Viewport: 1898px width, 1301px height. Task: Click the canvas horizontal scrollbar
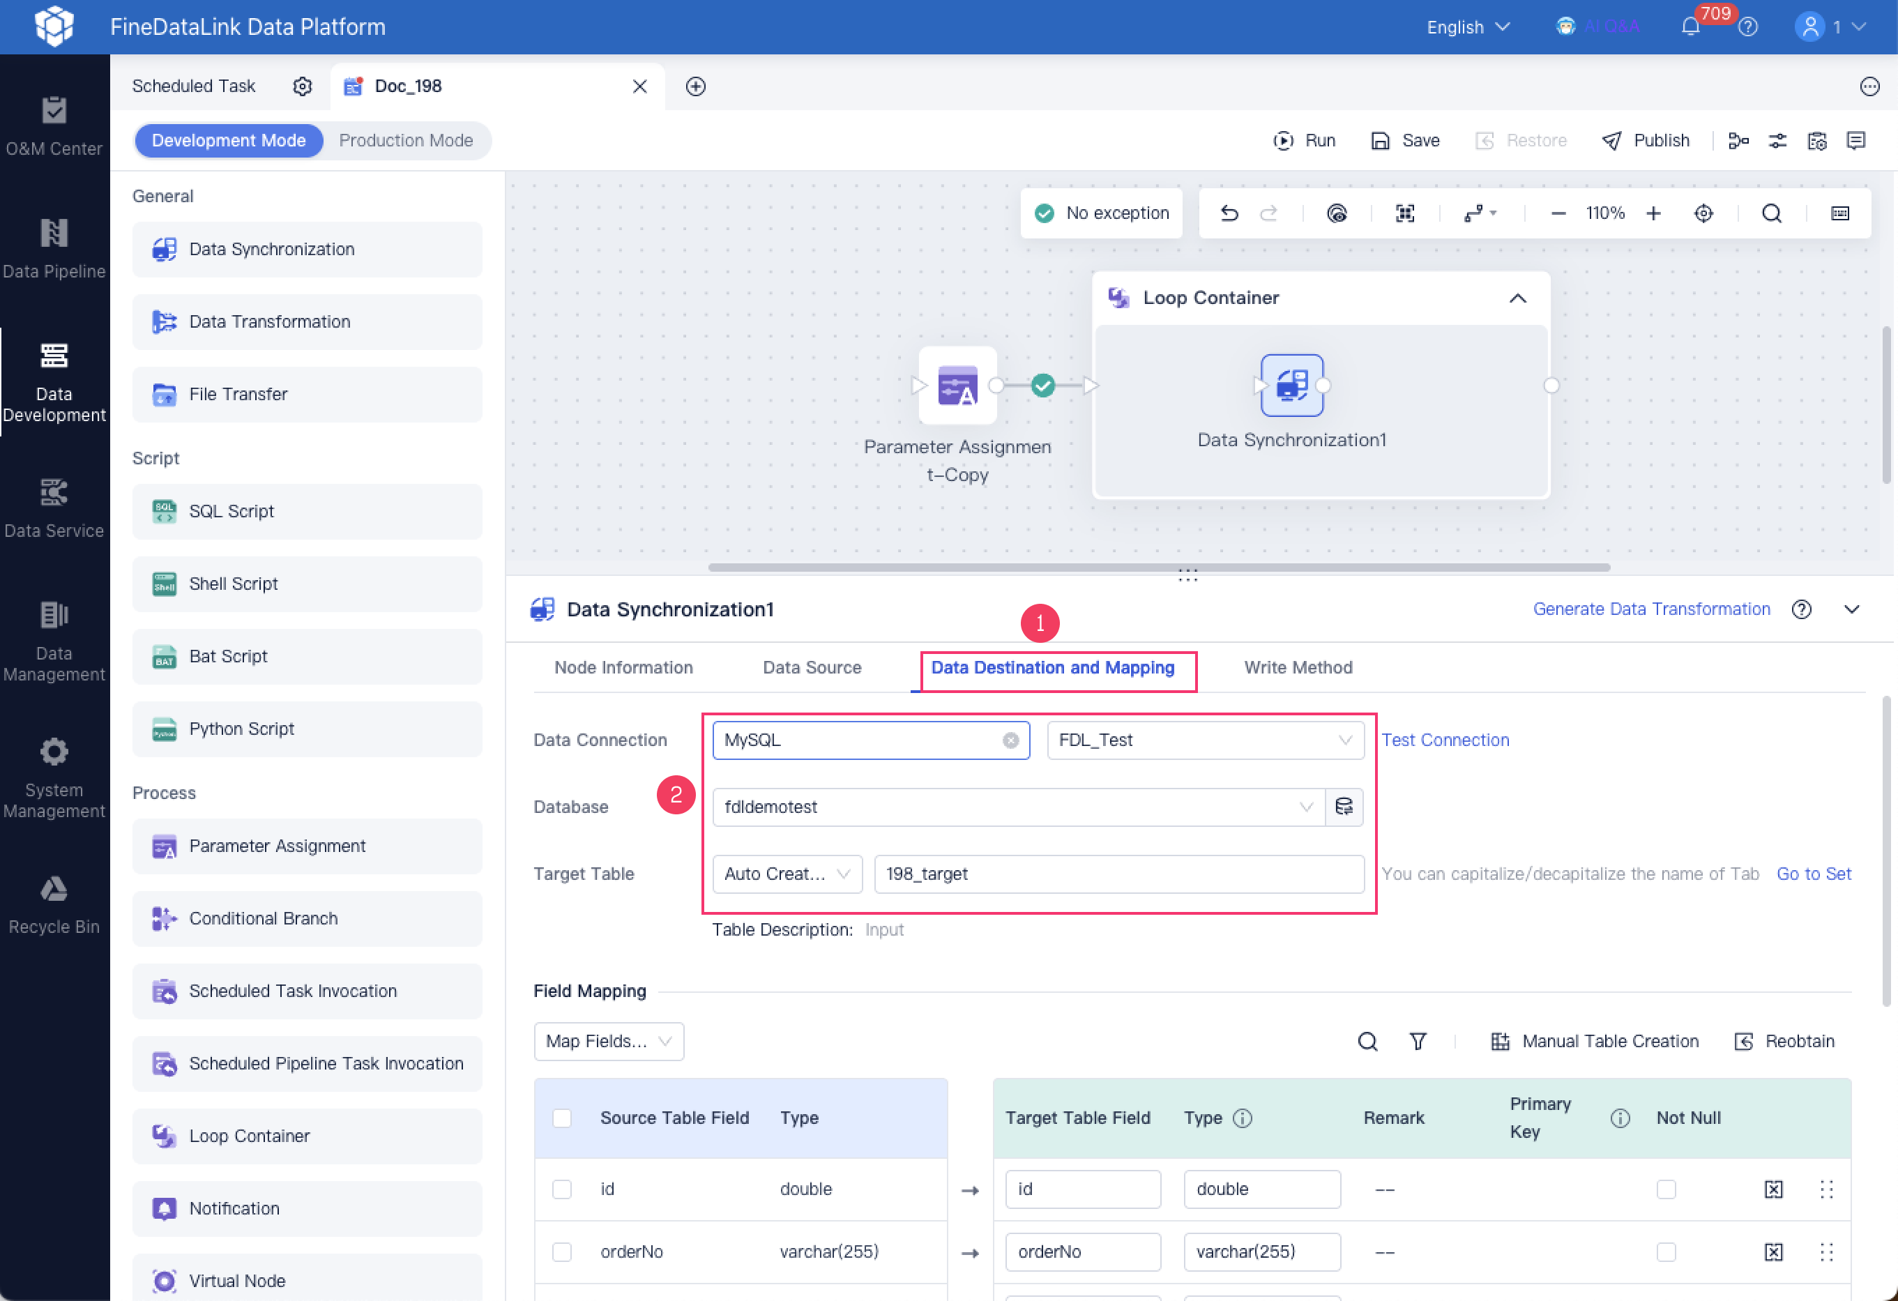(1159, 567)
